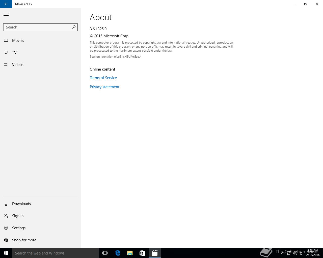Click the network tray icon
The height and width of the screenshot is (258, 323).
pos(289,253)
